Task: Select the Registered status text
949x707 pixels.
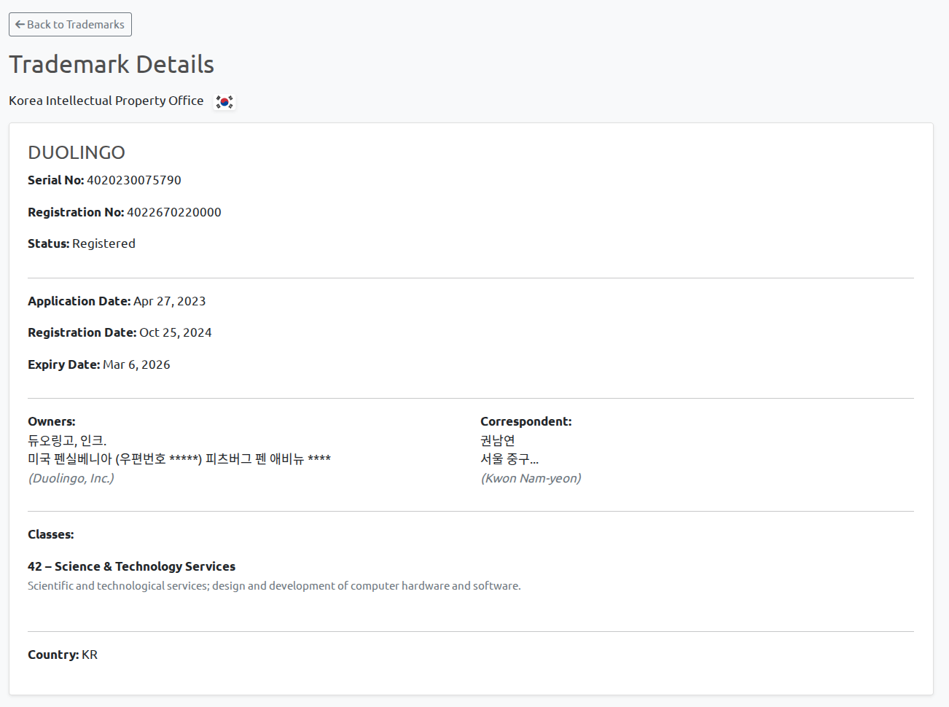Action: pyautogui.click(x=104, y=243)
